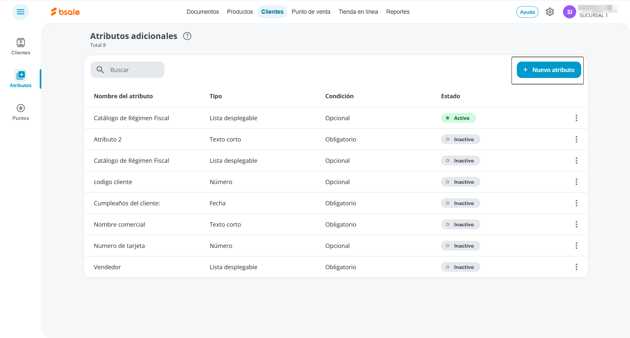The image size is (630, 338).
Task: Click the Inactivo badge for Vendedor
Action: pos(461,267)
